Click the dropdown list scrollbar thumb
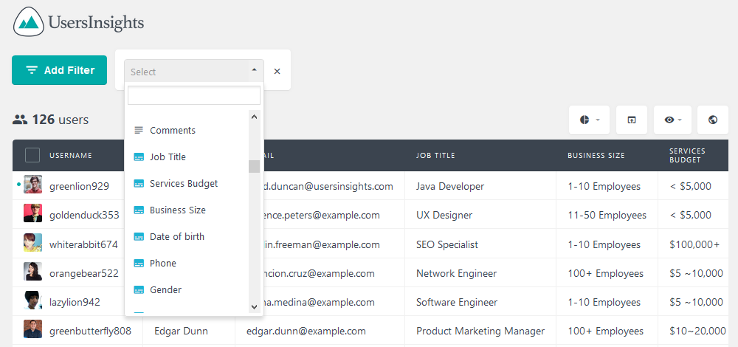This screenshot has height=347, width=738. click(254, 166)
